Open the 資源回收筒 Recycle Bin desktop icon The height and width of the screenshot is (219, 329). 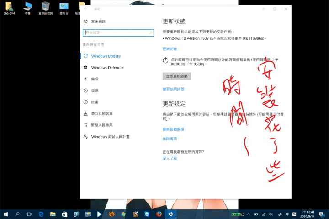pyautogui.click(x=46, y=8)
